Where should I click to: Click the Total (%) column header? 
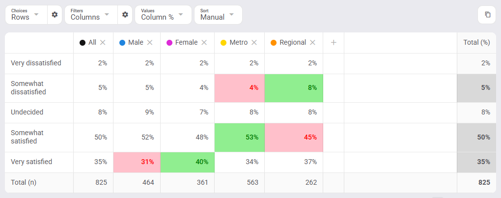[x=477, y=42]
